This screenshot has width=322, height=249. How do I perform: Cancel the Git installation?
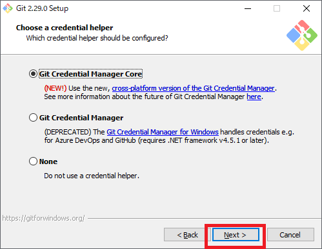coord(290,235)
